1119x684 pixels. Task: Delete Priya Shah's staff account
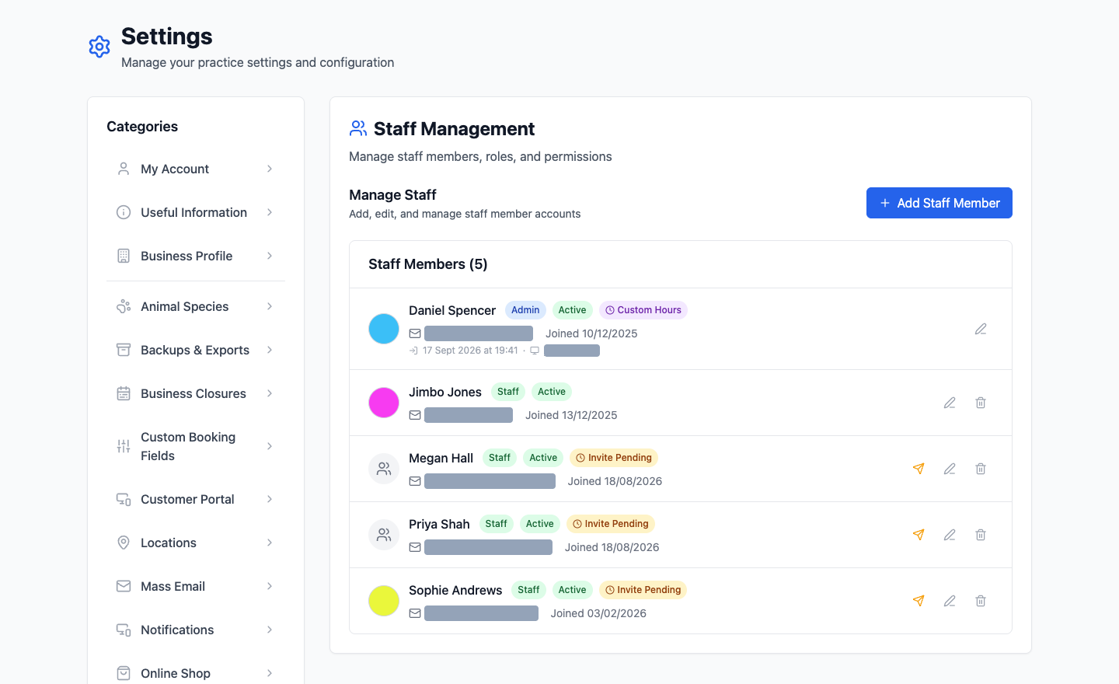point(981,535)
